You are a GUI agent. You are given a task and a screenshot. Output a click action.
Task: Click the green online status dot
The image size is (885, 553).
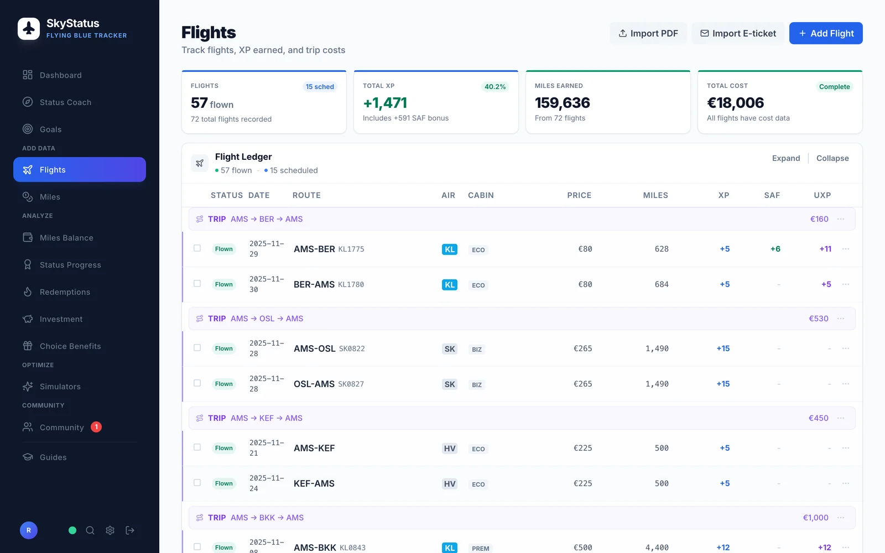click(x=72, y=530)
